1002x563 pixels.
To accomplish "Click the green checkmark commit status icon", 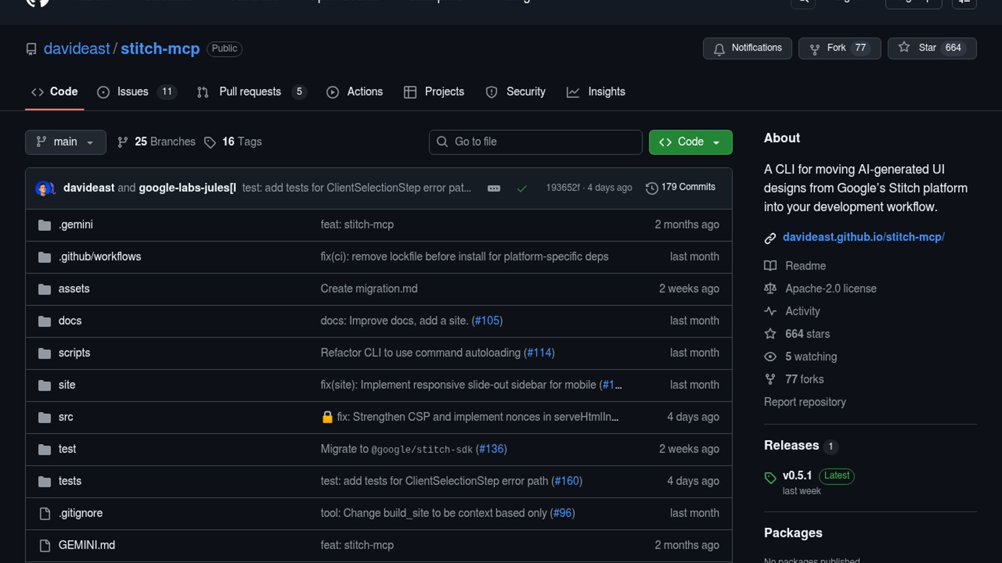I will tap(521, 188).
